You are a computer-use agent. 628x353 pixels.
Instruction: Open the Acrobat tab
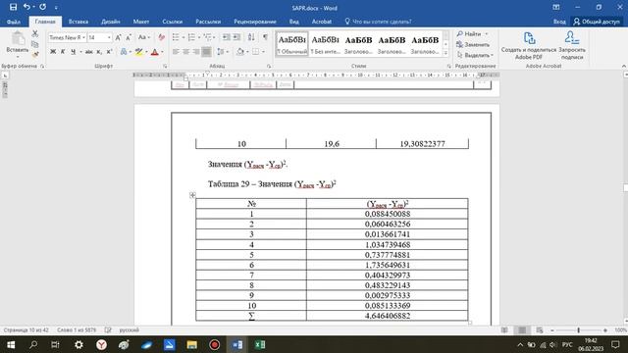click(322, 22)
